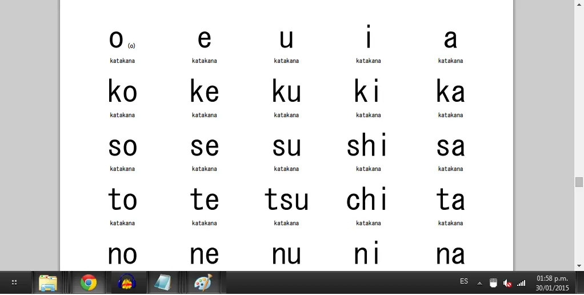Click the scrollbar down arrow
This screenshot has height=295, width=584.
coord(578,266)
